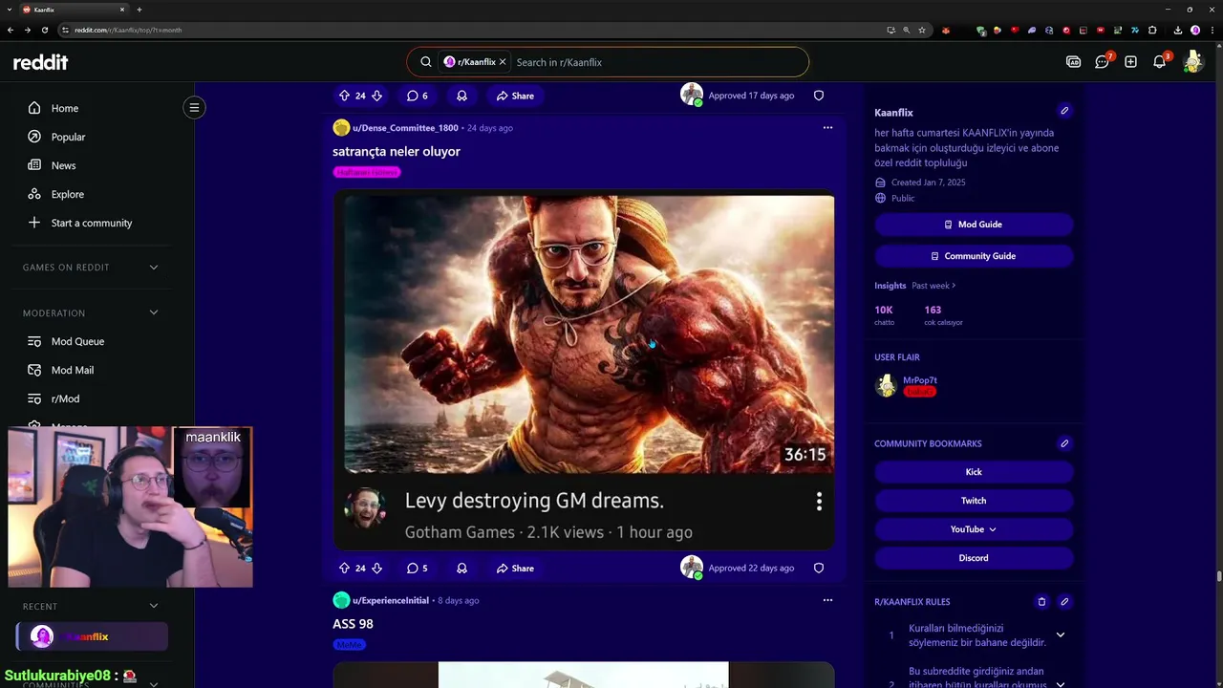The height and width of the screenshot is (688, 1223).
Task: Collapse the left navigation sidebar
Action: (x=194, y=107)
